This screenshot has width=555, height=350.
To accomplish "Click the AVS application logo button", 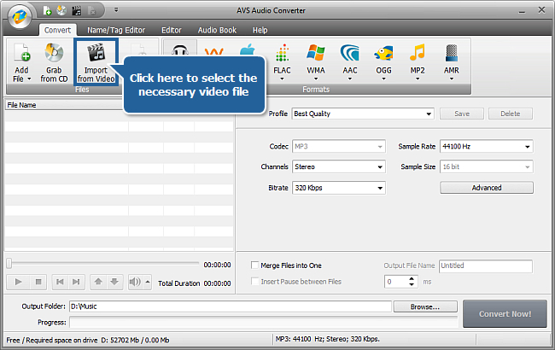I will coord(20,16).
